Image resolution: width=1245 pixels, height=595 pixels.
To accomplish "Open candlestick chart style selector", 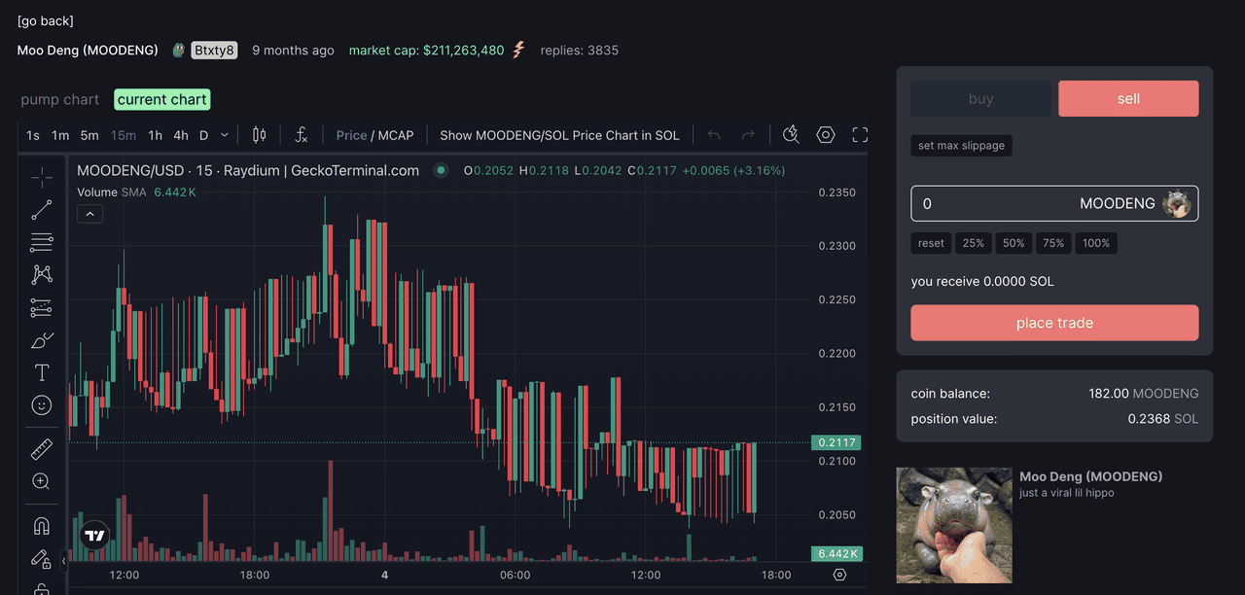I will (x=259, y=135).
